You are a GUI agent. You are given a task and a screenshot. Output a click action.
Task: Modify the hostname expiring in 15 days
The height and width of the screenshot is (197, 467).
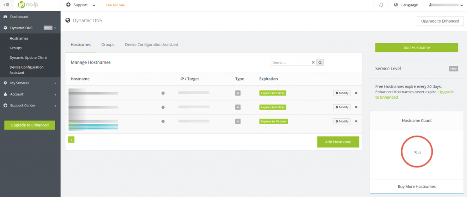click(342, 121)
